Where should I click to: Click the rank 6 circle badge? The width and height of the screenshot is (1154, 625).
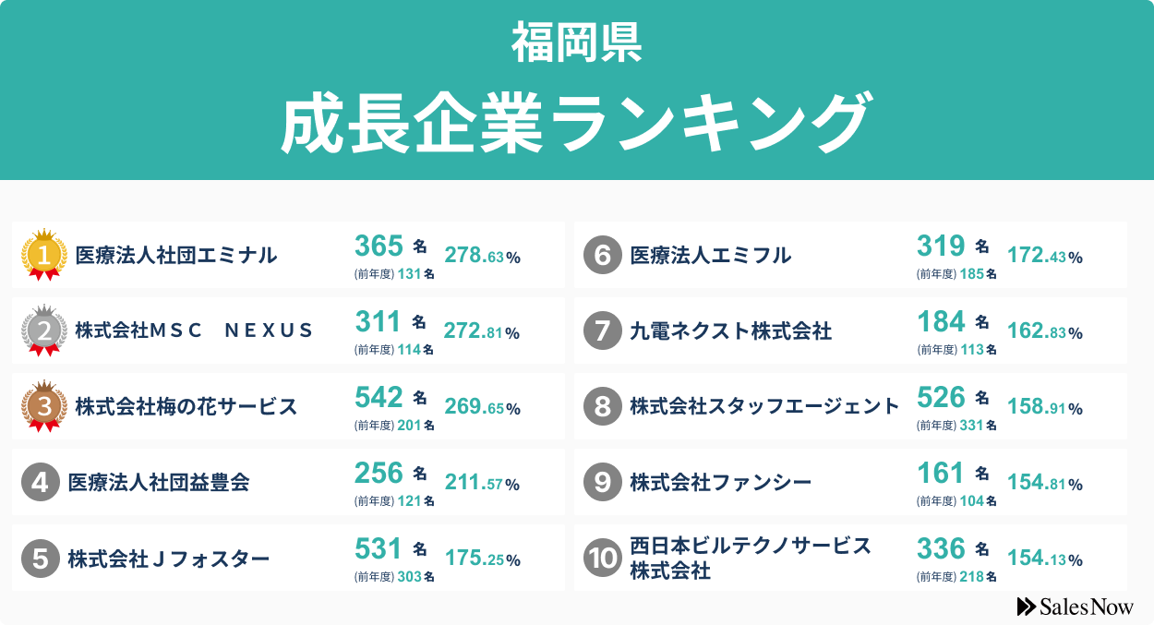tap(602, 255)
